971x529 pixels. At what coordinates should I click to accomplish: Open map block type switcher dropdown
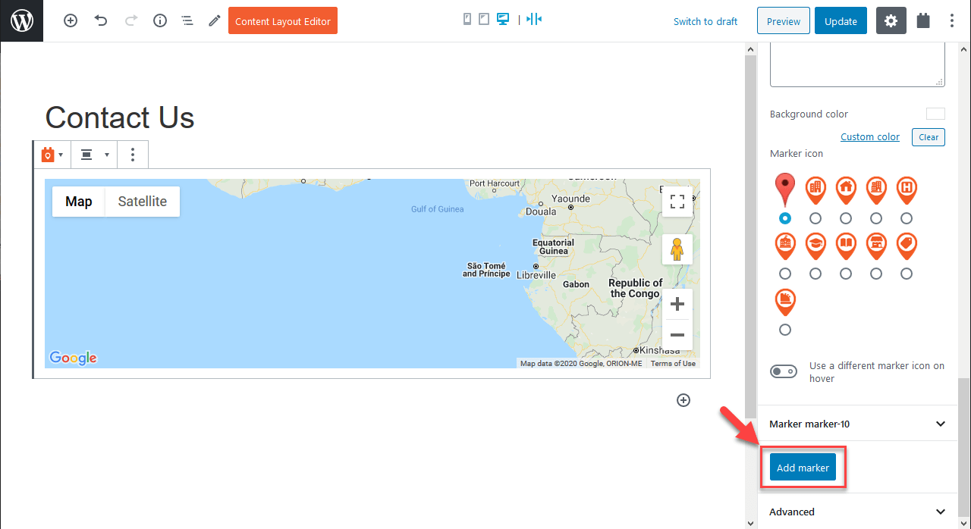click(x=52, y=155)
